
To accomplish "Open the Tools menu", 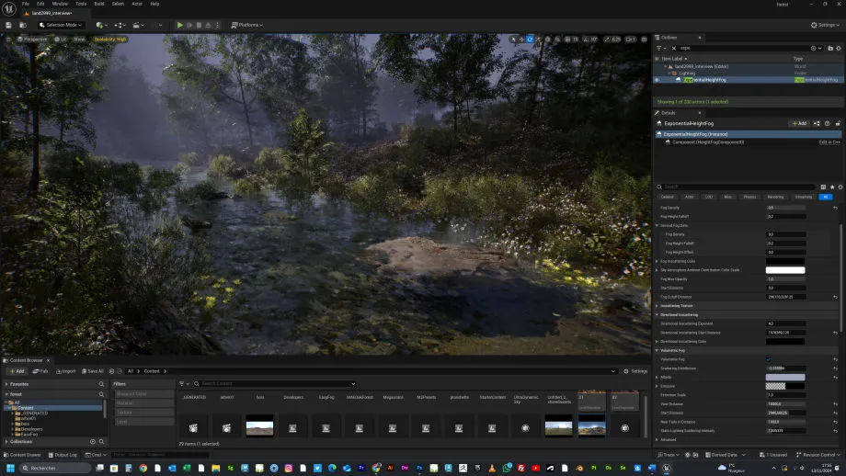I will point(81,4).
